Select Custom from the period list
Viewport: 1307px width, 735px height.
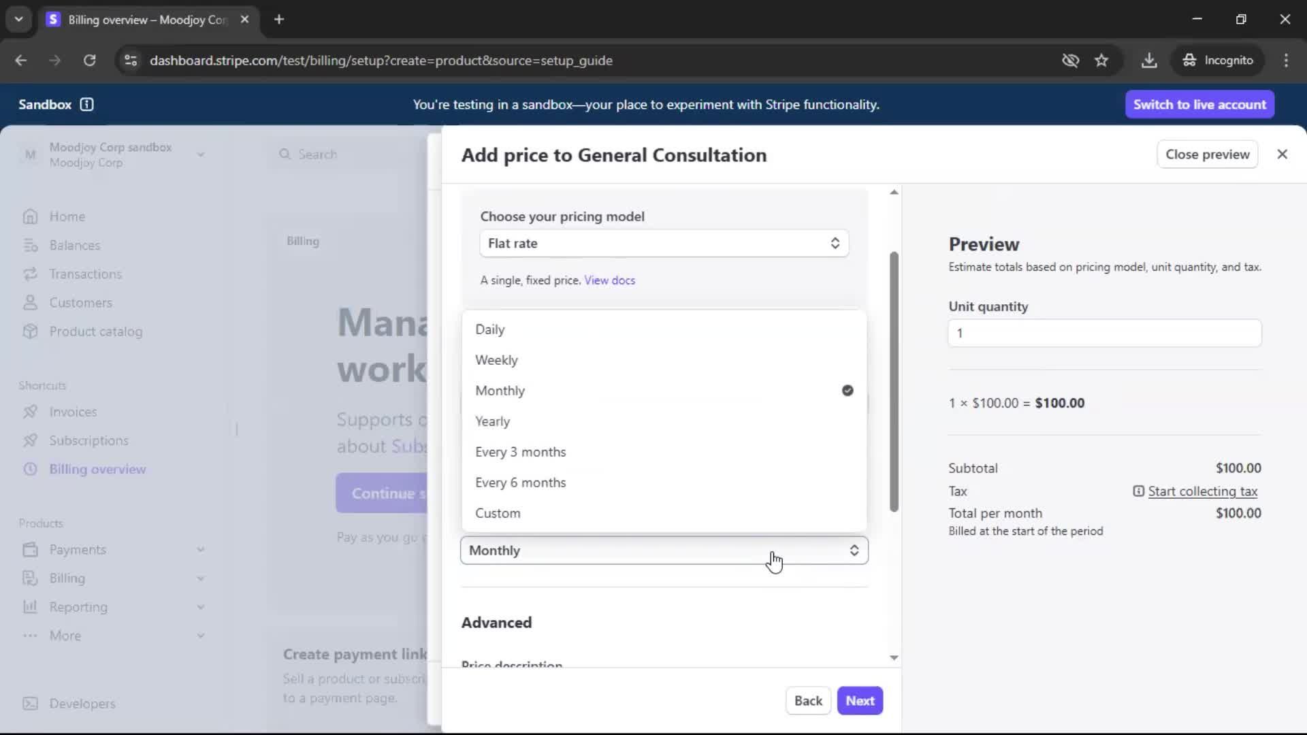point(498,513)
